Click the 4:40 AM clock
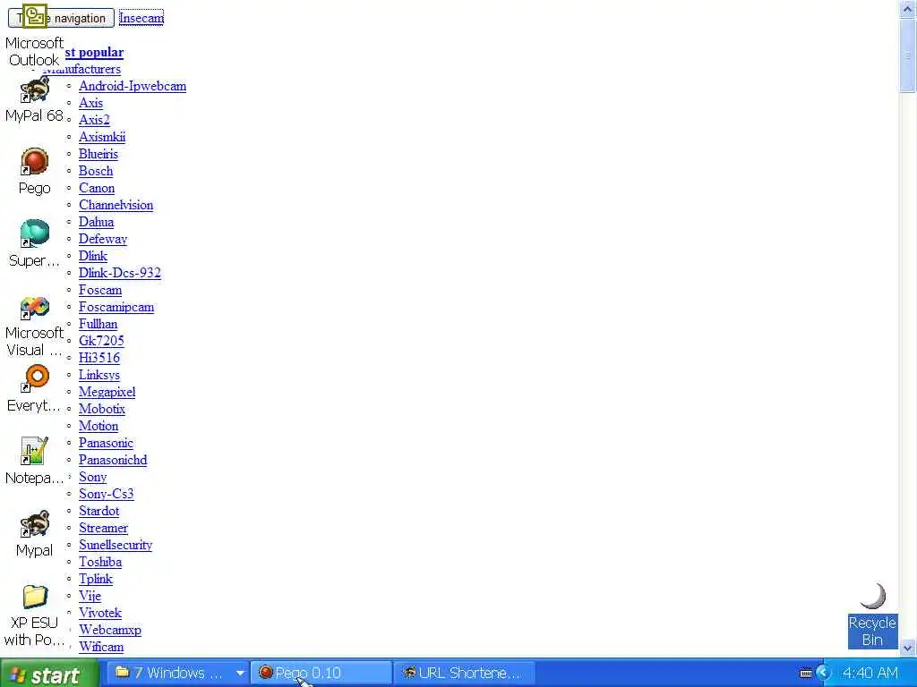The width and height of the screenshot is (917, 687). [x=870, y=673]
